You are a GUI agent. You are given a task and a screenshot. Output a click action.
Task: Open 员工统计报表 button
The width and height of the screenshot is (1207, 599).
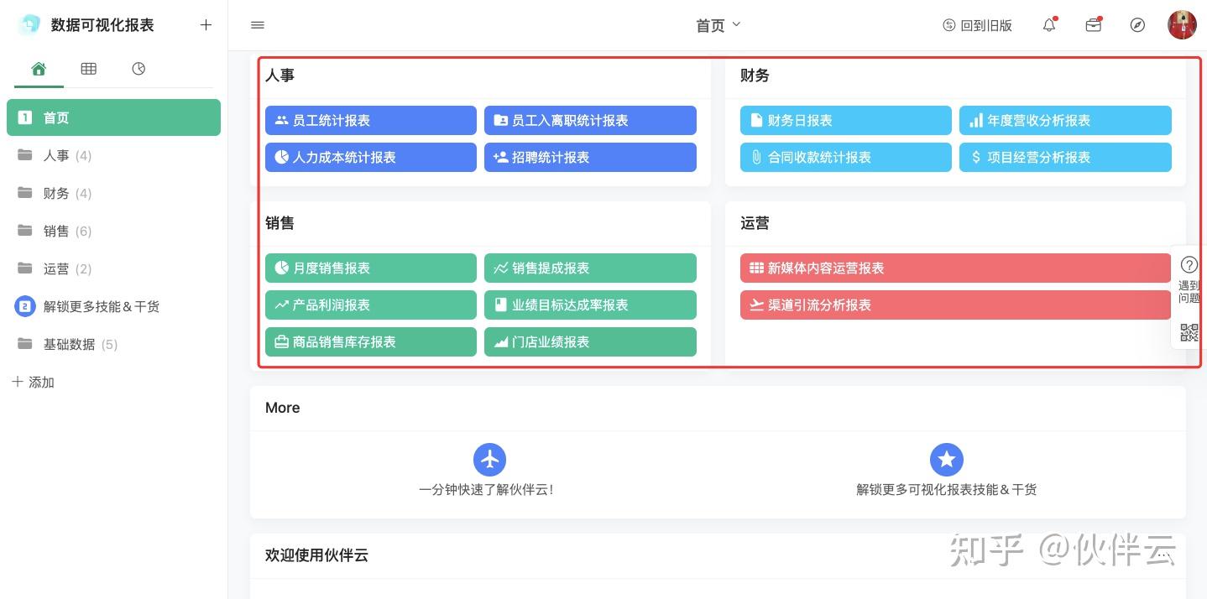(370, 121)
